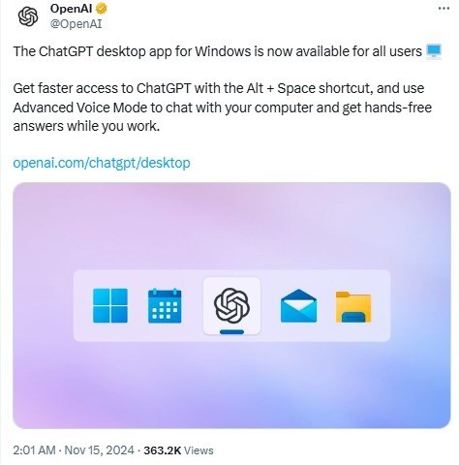Screen dimensions: 459x465
Task: Click the blue active indicator under ChatGPT icon
Action: tap(231, 332)
